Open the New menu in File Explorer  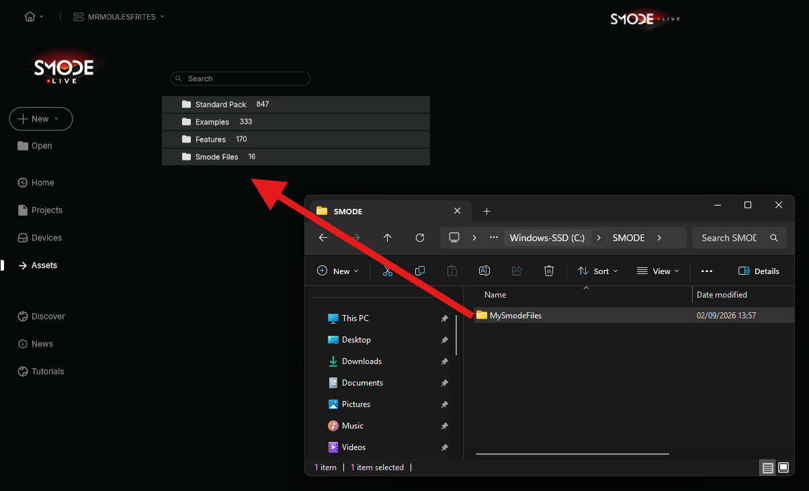coord(338,271)
